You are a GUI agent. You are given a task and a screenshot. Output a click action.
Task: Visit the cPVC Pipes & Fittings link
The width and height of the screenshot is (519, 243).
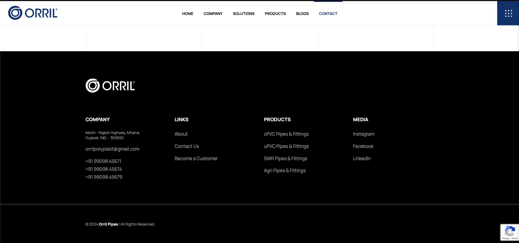(286, 134)
